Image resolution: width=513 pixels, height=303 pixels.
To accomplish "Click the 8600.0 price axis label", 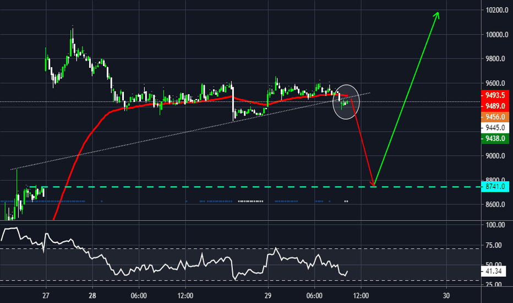I will point(496,204).
